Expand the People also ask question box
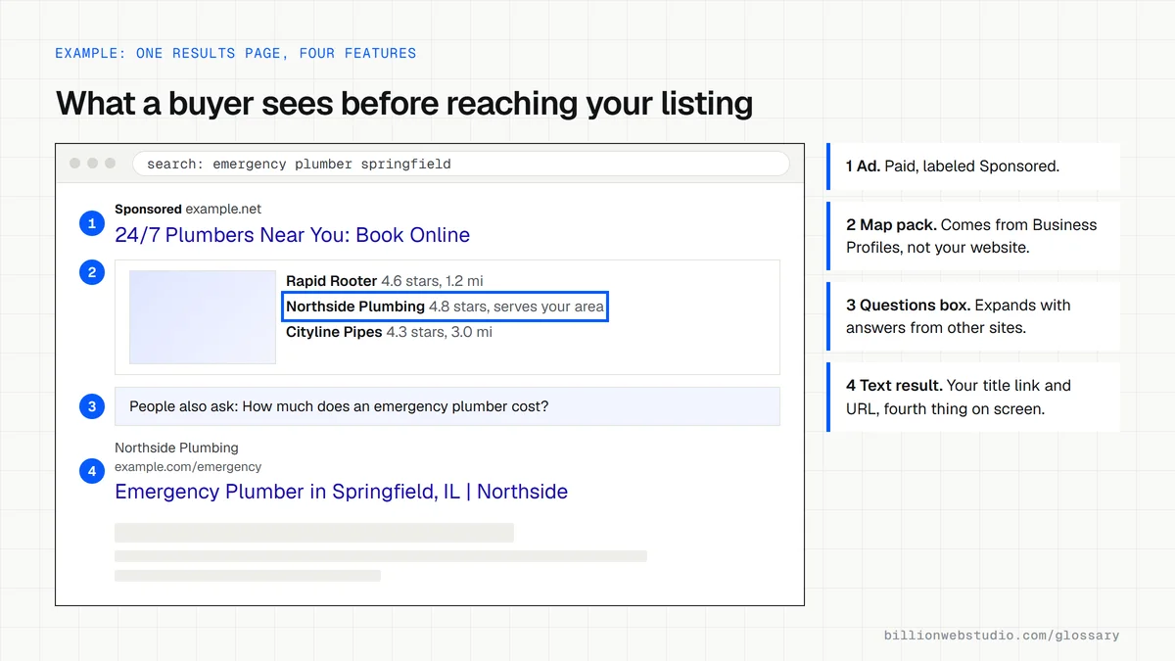The height and width of the screenshot is (661, 1175). coord(447,406)
